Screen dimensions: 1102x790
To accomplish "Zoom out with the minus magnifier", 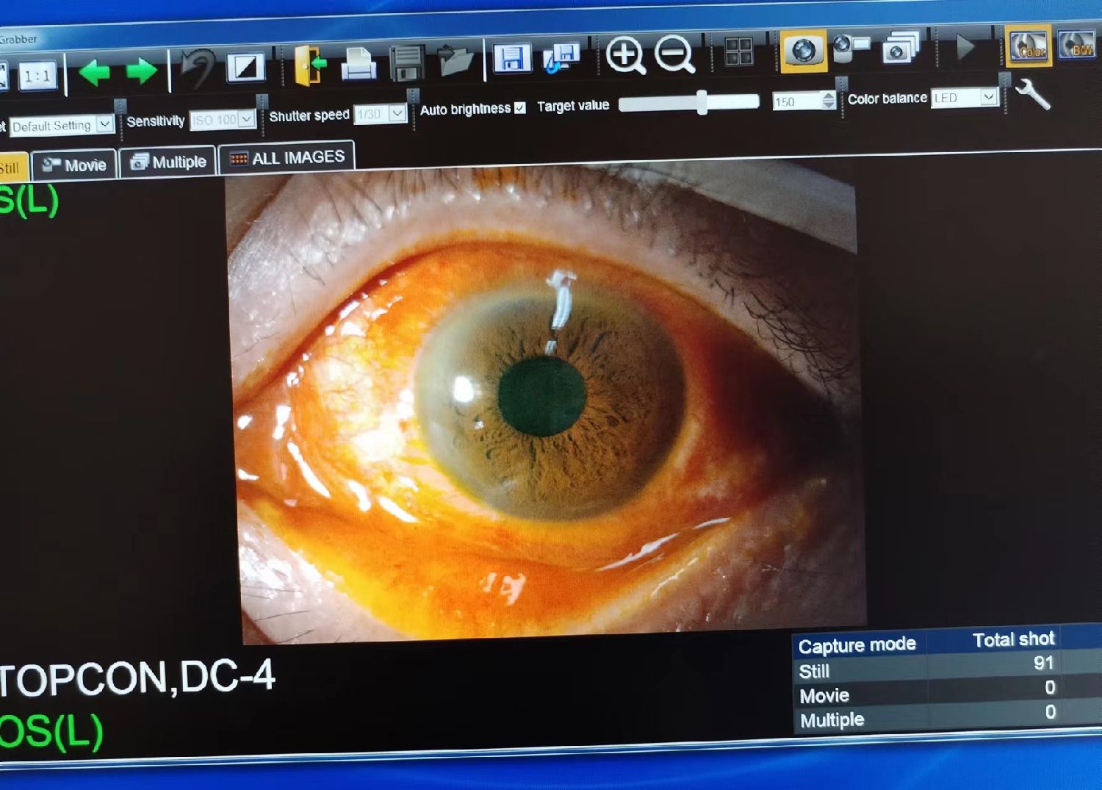I will [674, 55].
